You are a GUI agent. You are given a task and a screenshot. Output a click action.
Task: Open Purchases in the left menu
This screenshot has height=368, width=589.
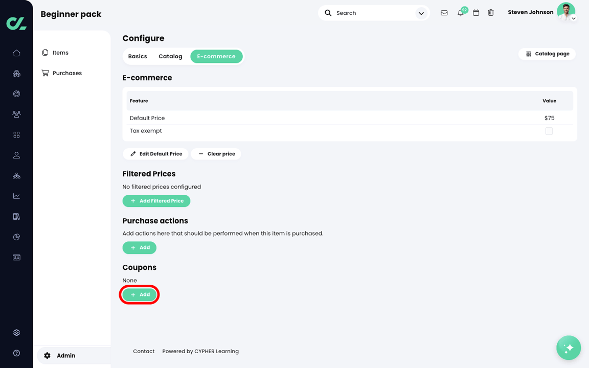(x=61, y=73)
